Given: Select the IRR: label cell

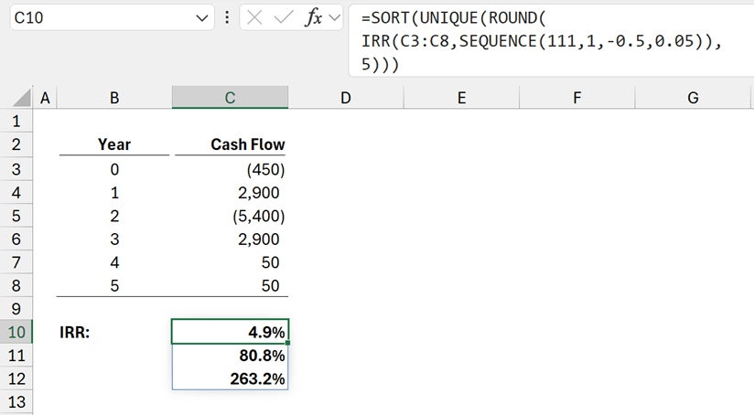Looking at the screenshot, I should coord(114,331).
